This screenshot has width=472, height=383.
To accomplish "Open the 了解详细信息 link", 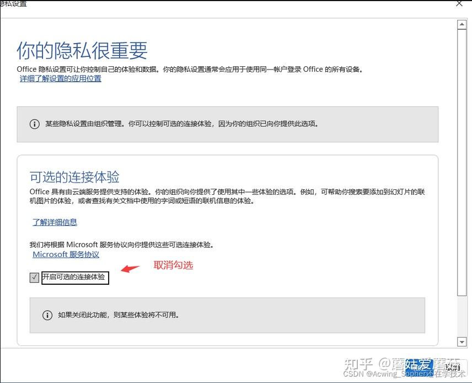I will point(55,222).
